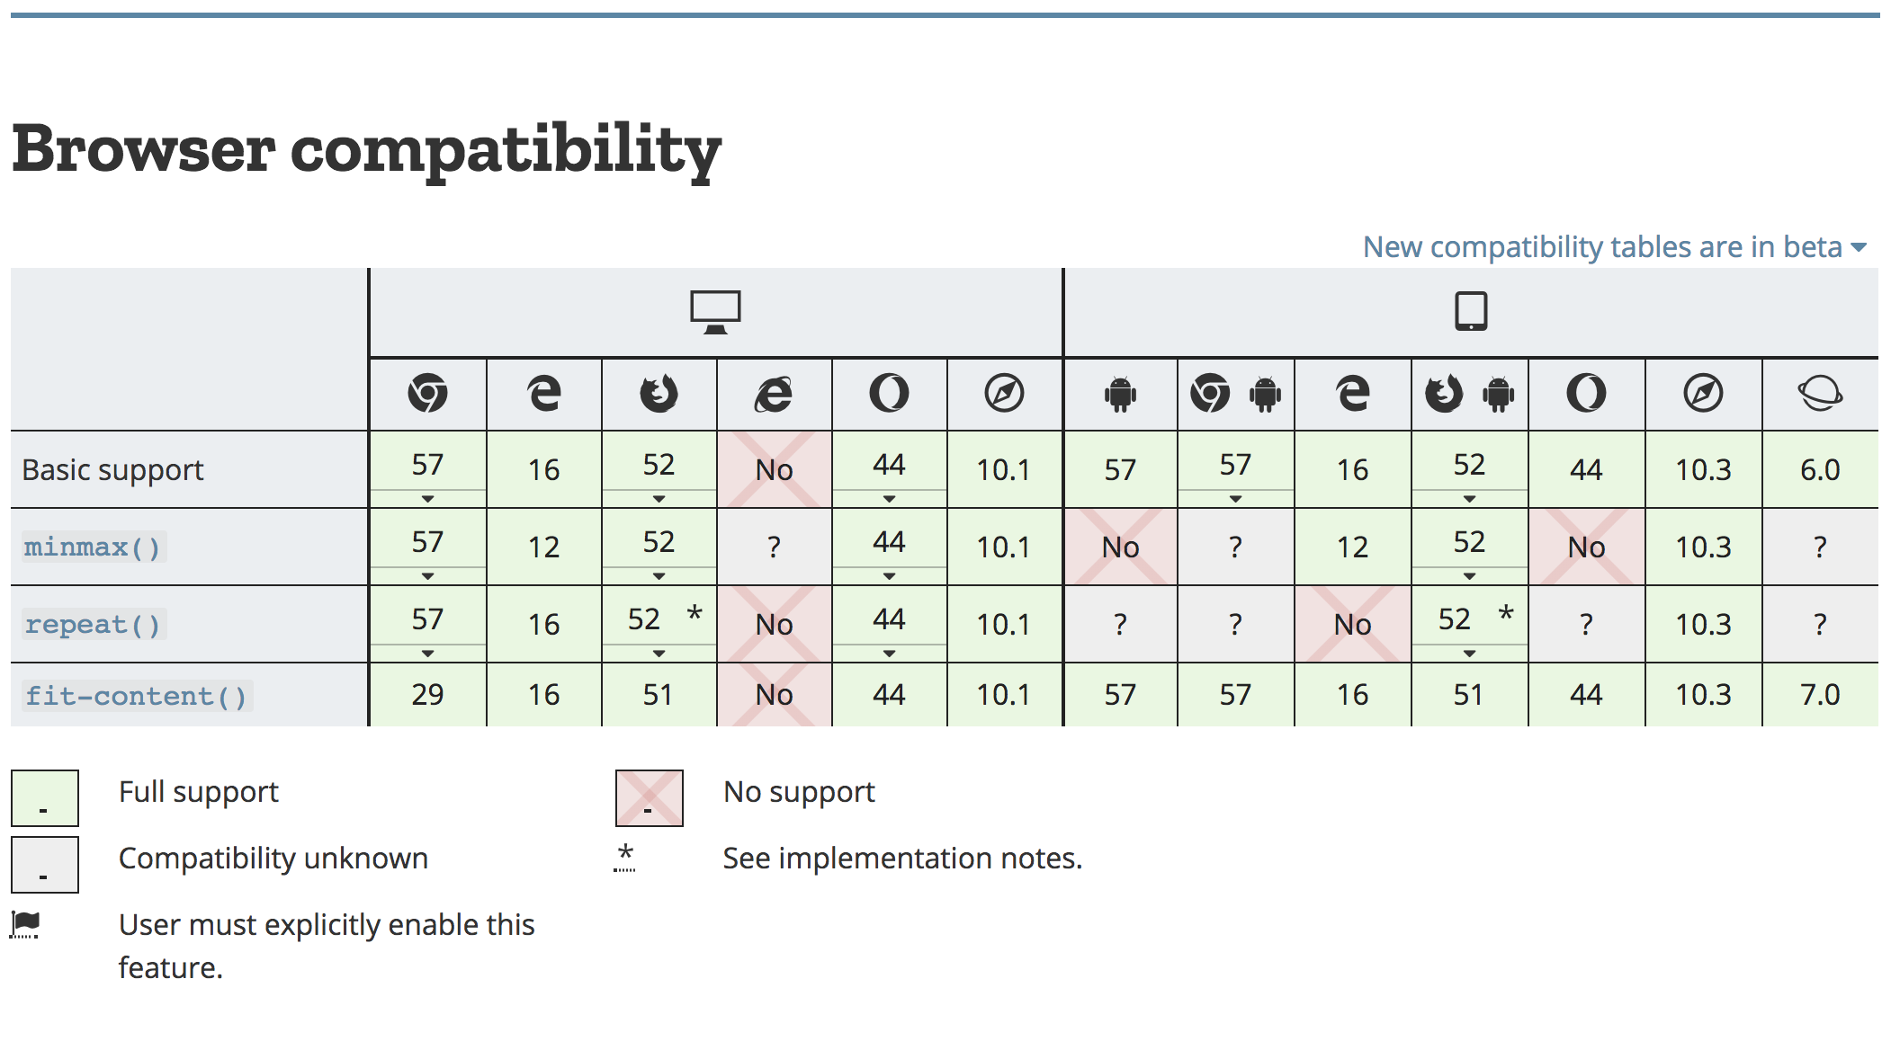Expand desktop Opera 44 repeat() cell

point(889,653)
